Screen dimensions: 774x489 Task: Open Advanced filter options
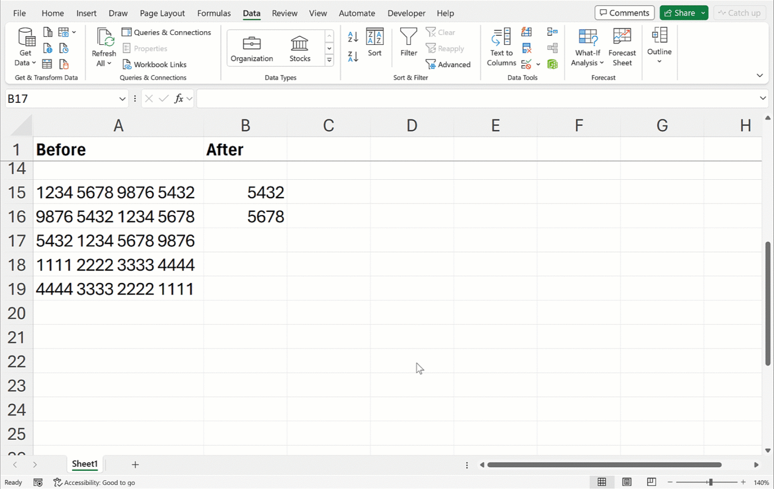(448, 64)
